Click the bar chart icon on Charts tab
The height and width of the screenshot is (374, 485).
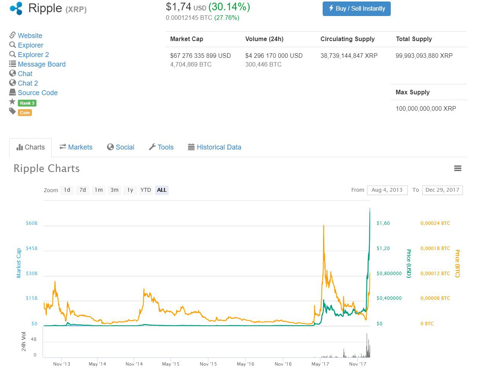tap(20, 147)
